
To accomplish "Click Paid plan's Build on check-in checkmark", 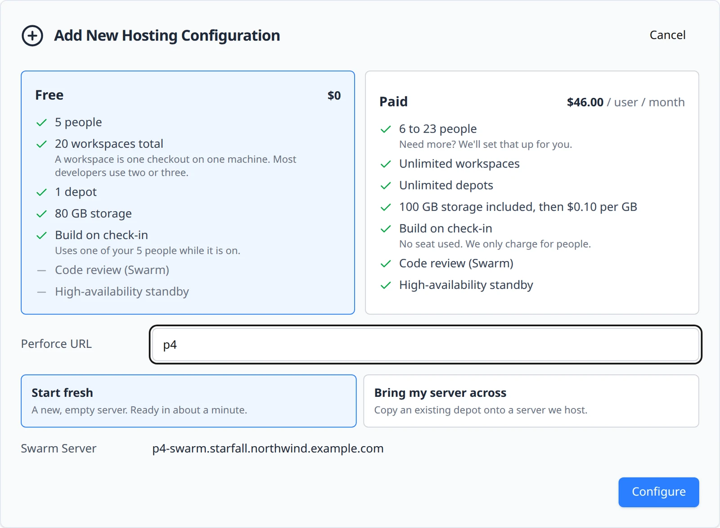I will [x=386, y=229].
